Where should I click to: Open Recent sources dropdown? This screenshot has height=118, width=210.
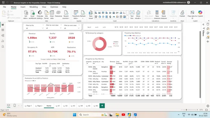66,15
